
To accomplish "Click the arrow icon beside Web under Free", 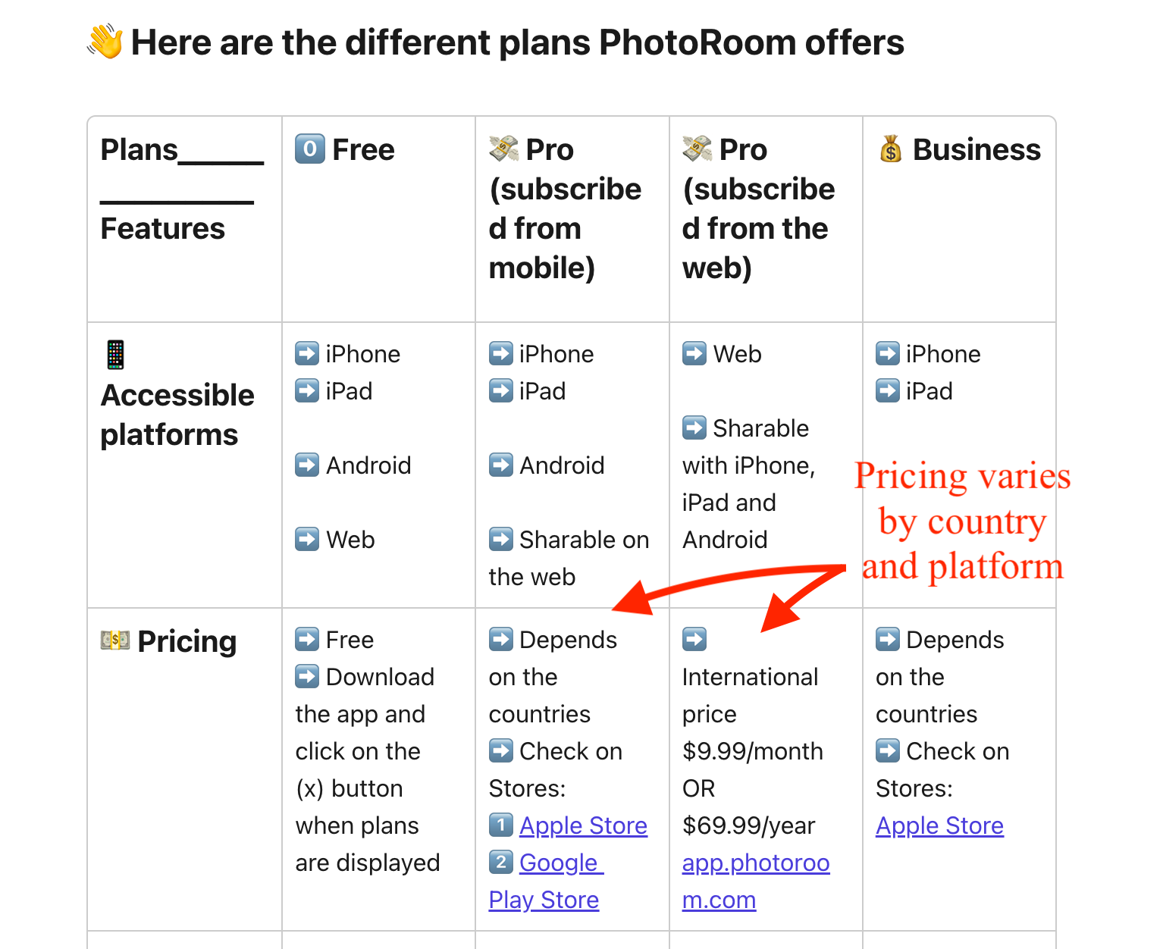I will pyautogui.click(x=307, y=539).
